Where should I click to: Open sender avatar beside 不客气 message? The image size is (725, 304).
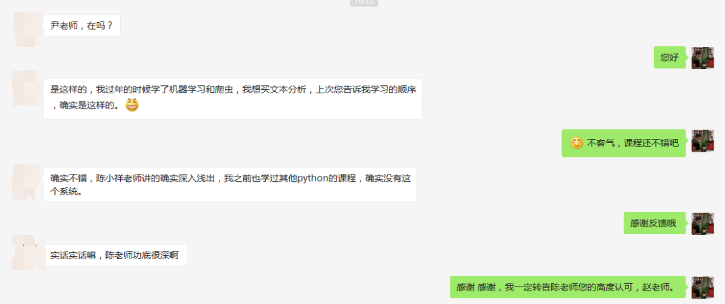(702, 141)
